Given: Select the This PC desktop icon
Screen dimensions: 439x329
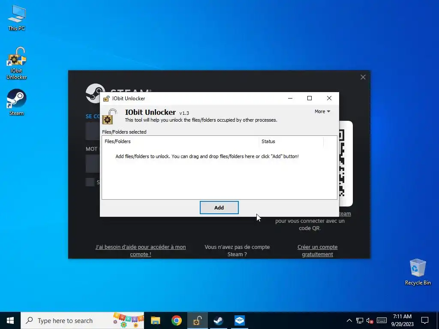Looking at the screenshot, I should [17, 18].
